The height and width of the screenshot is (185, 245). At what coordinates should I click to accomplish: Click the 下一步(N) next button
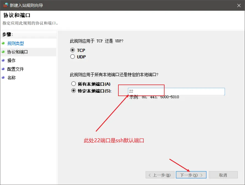pyautogui.click(x=191, y=175)
